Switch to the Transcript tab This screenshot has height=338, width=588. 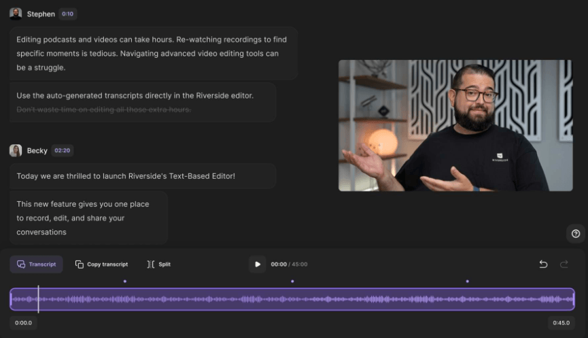click(37, 264)
